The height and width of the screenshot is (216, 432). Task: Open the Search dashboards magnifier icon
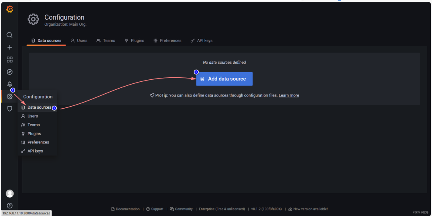[x=10, y=35]
